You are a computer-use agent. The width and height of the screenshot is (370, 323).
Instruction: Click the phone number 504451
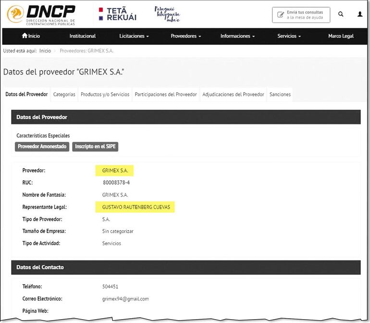click(x=110, y=286)
